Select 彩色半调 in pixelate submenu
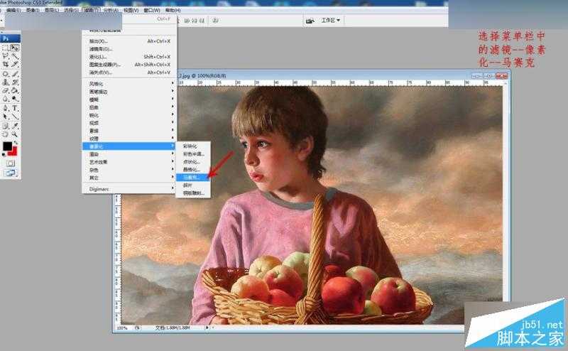Image resolution: width=568 pixels, height=351 pixels. [x=192, y=154]
